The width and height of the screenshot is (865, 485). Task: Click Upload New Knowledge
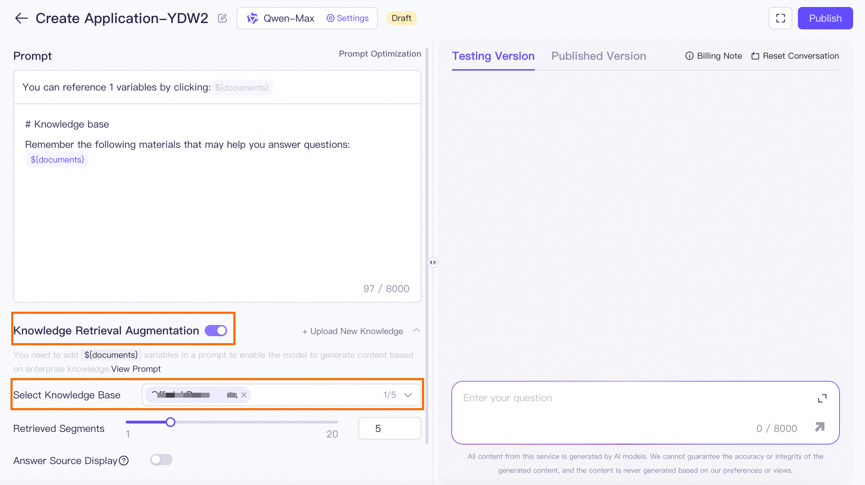click(352, 331)
